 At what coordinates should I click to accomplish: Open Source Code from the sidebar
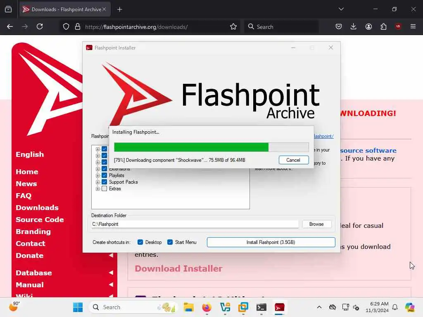(x=40, y=220)
